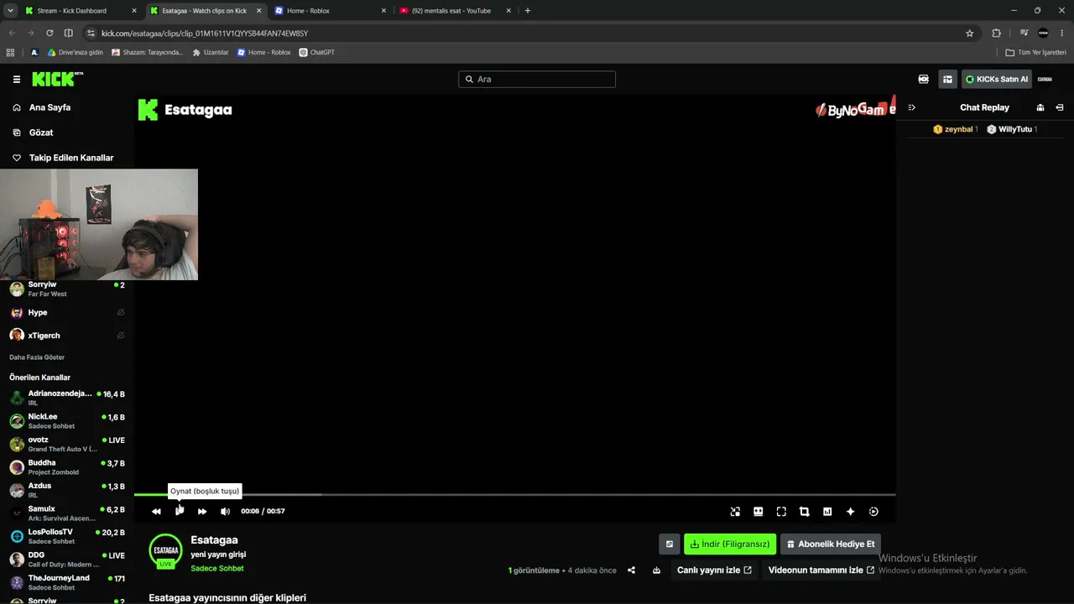Click the webcam overlay thumbnail
Image resolution: width=1074 pixels, height=604 pixels.
(x=99, y=225)
